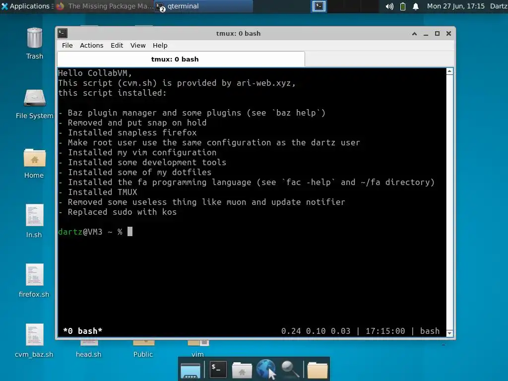The width and height of the screenshot is (508, 381).
Task: Open the notifications bell icon
Action: point(416,6)
